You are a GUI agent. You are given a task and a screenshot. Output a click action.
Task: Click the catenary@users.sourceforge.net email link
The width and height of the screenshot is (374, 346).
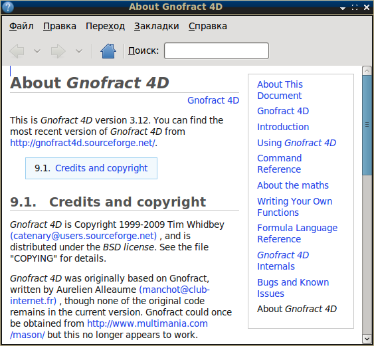coord(84,236)
